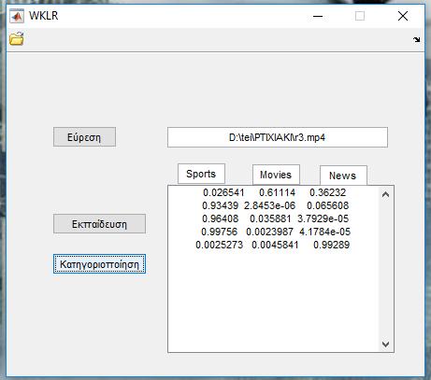Screen dimensions: 431x380
Task: Click the results list up scroll arrow
Action: point(386,195)
